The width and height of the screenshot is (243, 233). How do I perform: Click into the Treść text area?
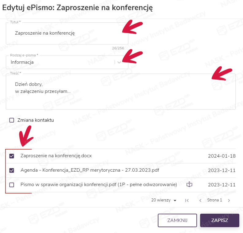120,91
